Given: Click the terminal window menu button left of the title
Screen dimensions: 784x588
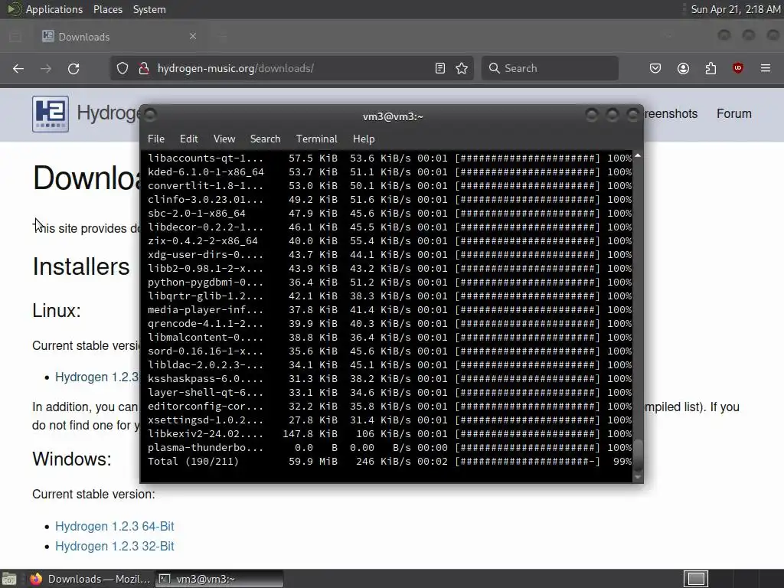Looking at the screenshot, I should [x=150, y=116].
